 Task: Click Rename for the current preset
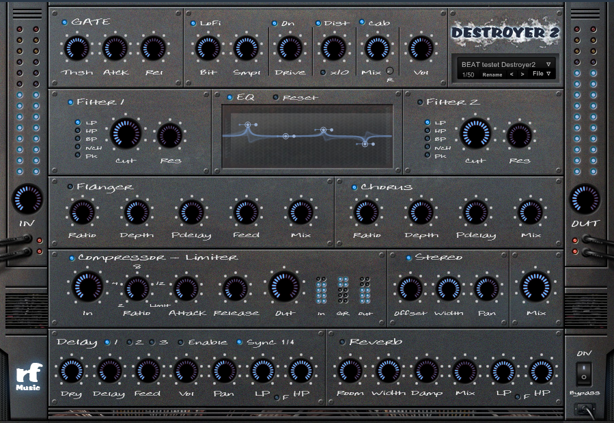[x=492, y=74]
